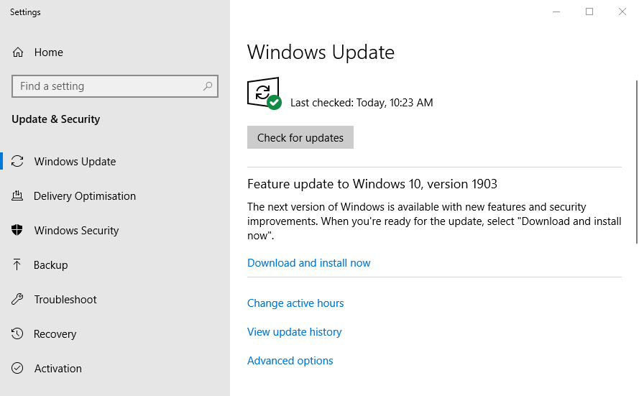Viewport: 639px width, 396px height.
Task: Close the Settings window
Action: [622, 11]
